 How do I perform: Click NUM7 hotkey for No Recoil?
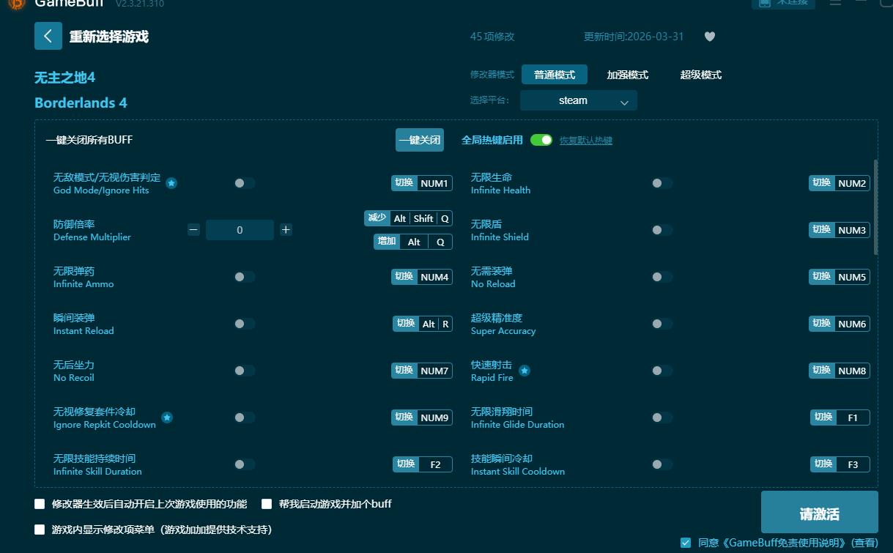pos(422,371)
